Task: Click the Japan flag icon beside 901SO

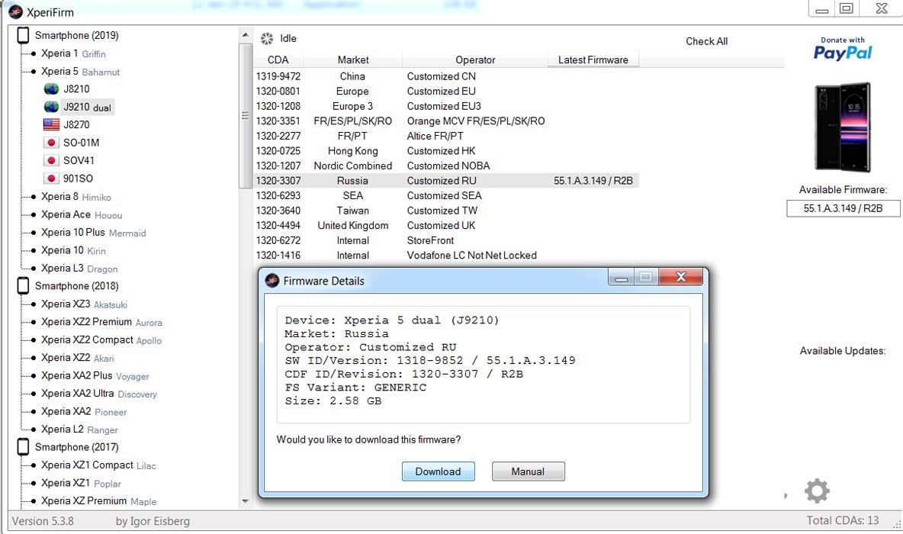Action: [x=51, y=179]
